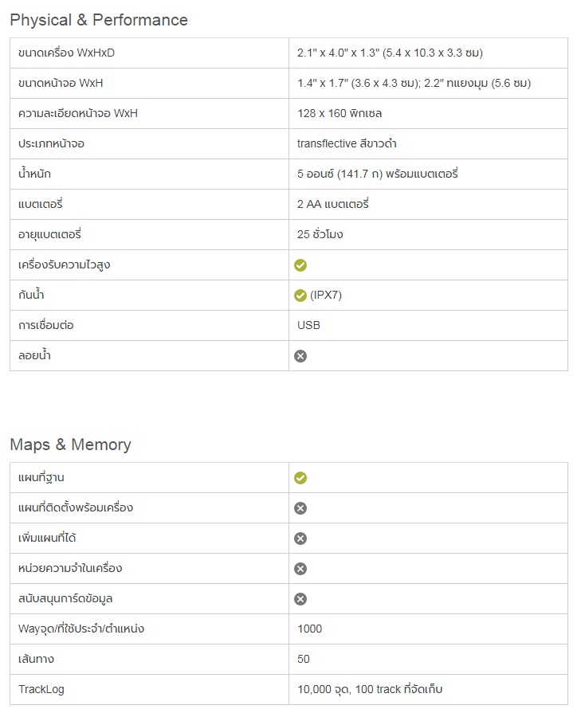Click the USB connection value
The width and height of the screenshot is (581, 713).
(309, 326)
